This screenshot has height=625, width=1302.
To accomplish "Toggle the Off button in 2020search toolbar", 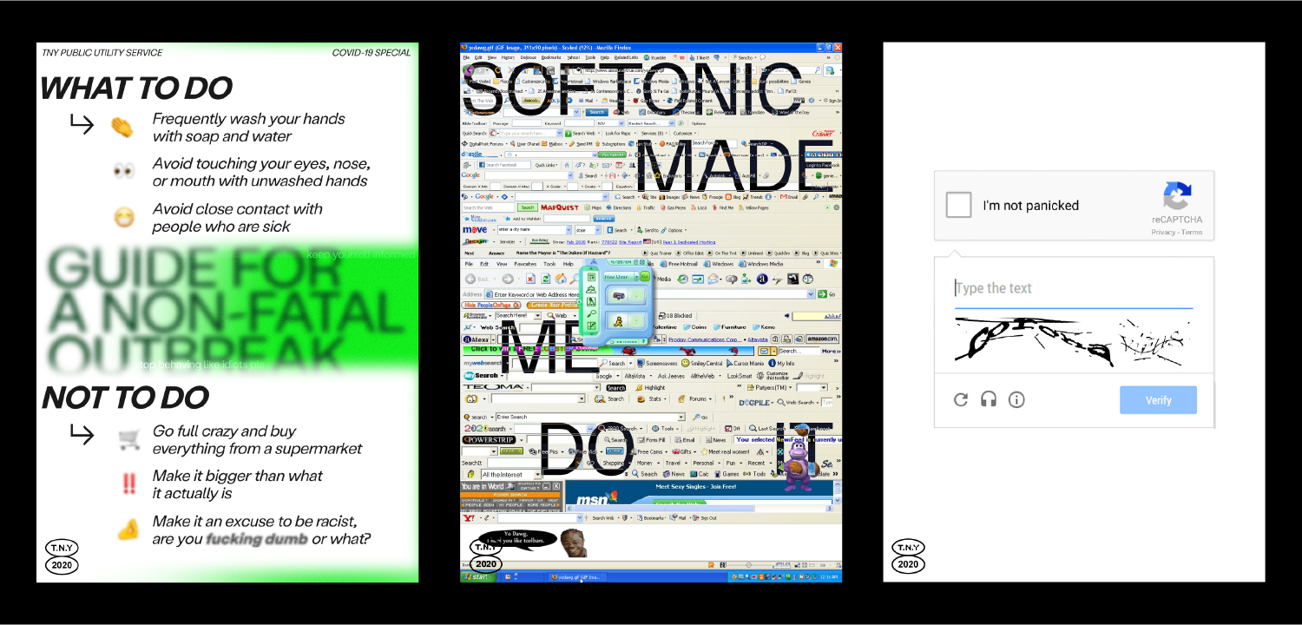I will [x=732, y=428].
